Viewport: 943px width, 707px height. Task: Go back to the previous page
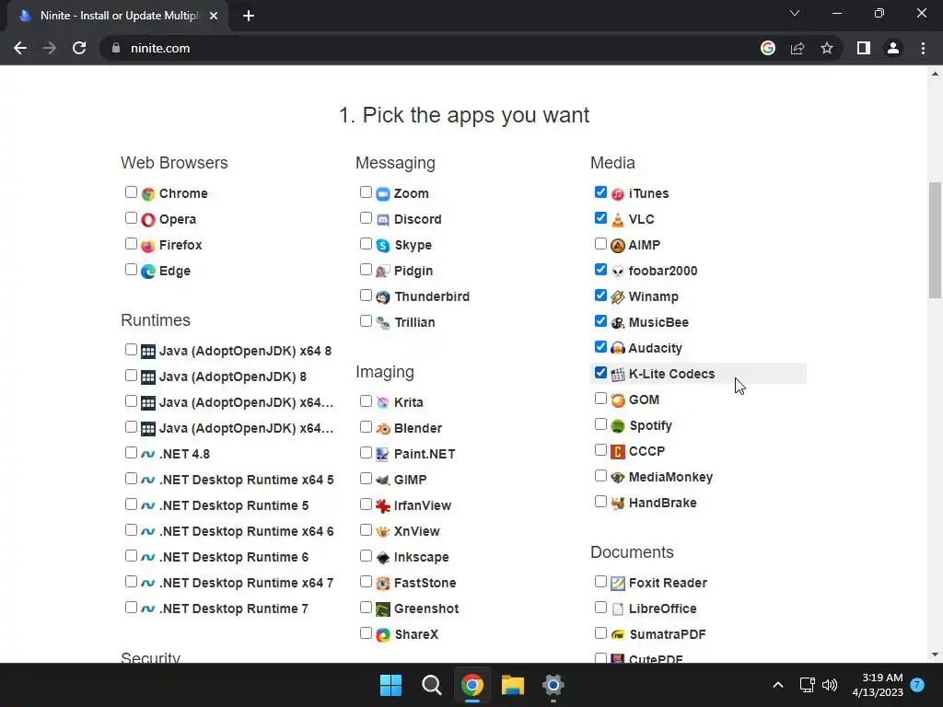coord(20,48)
